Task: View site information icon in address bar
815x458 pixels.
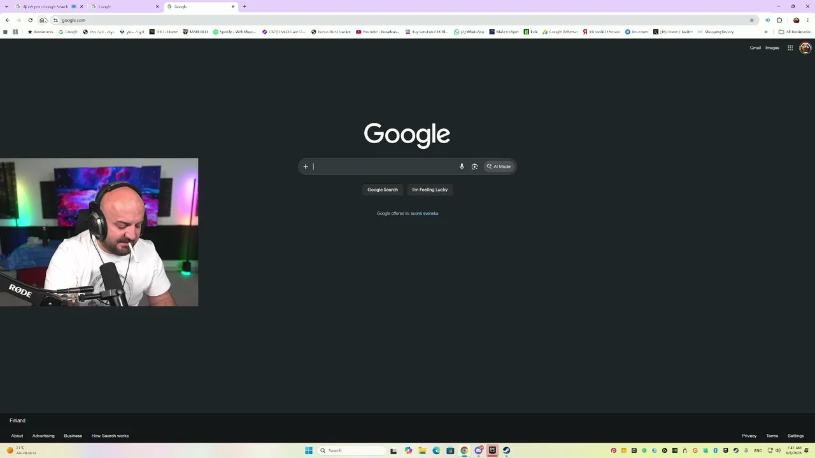Action: (x=55, y=20)
